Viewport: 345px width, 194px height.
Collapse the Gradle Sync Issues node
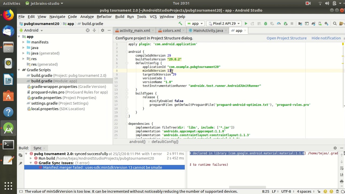point(31,163)
